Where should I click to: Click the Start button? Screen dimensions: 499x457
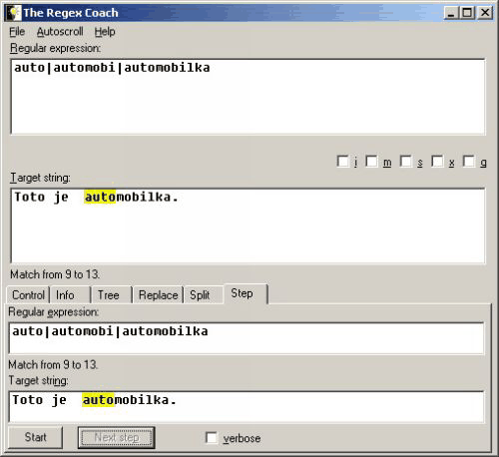point(35,437)
